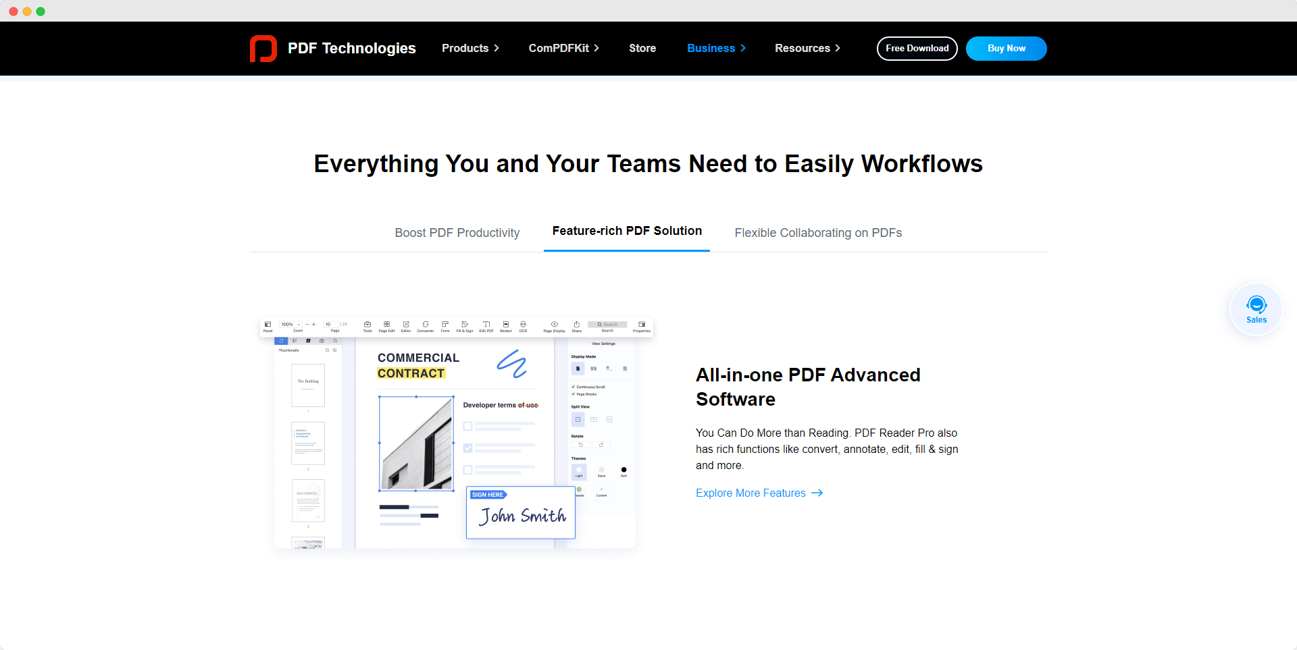Open The Building page thumbnail
The image size is (1297, 650).
pyautogui.click(x=308, y=385)
